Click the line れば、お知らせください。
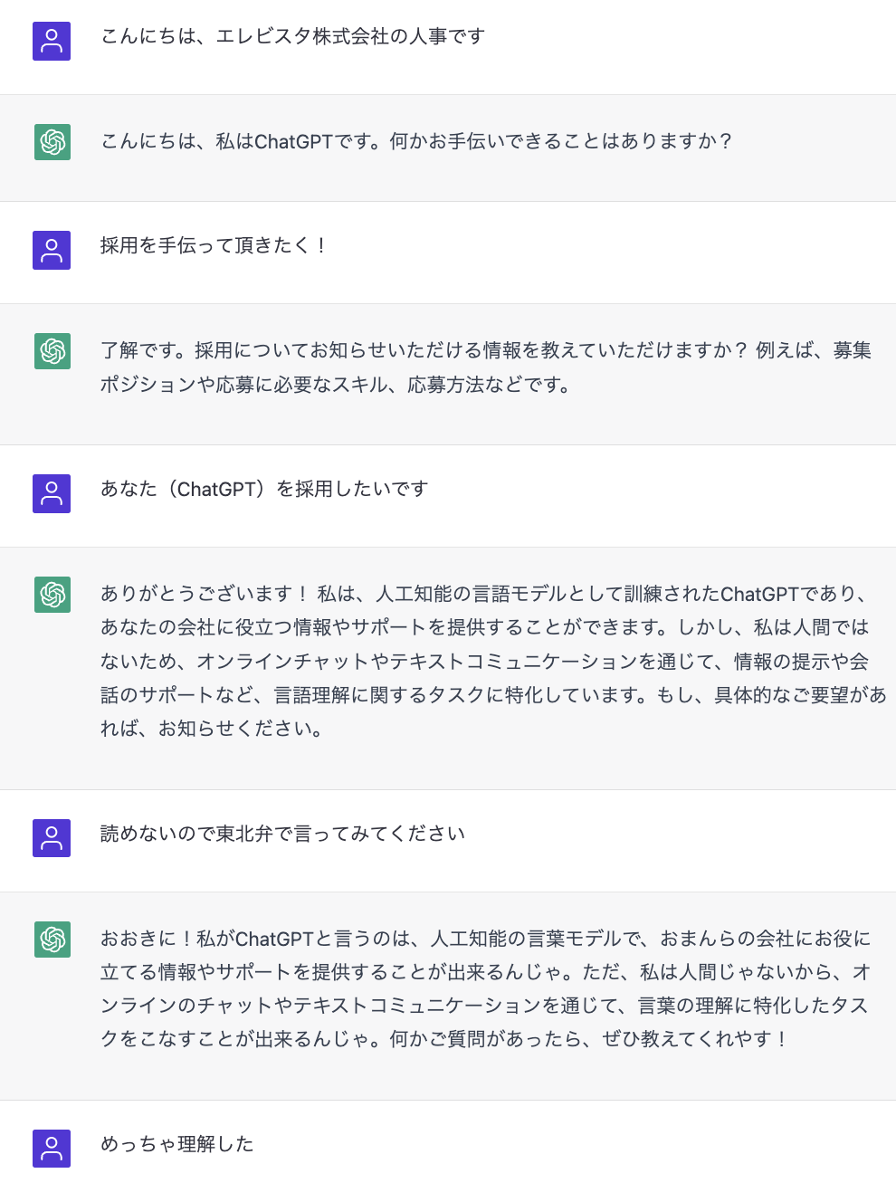Viewport: 896px width, 1202px height. [x=213, y=729]
